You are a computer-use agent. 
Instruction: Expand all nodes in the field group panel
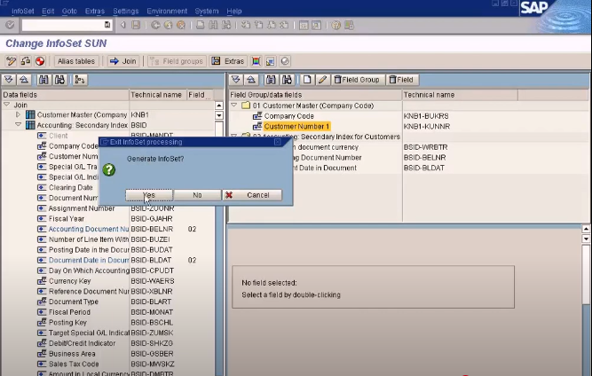pos(236,80)
